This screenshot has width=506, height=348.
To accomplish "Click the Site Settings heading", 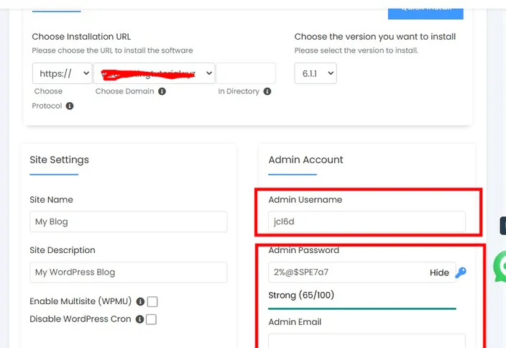I will point(60,160).
